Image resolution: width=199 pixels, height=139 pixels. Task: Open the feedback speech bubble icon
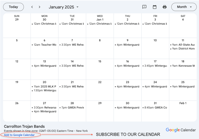point(144,7)
